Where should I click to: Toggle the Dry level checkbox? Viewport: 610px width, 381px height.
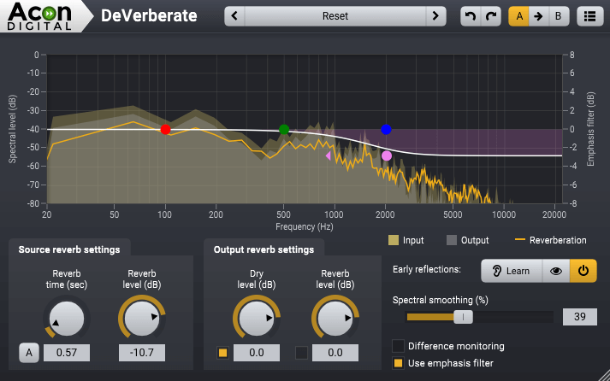pos(223,353)
